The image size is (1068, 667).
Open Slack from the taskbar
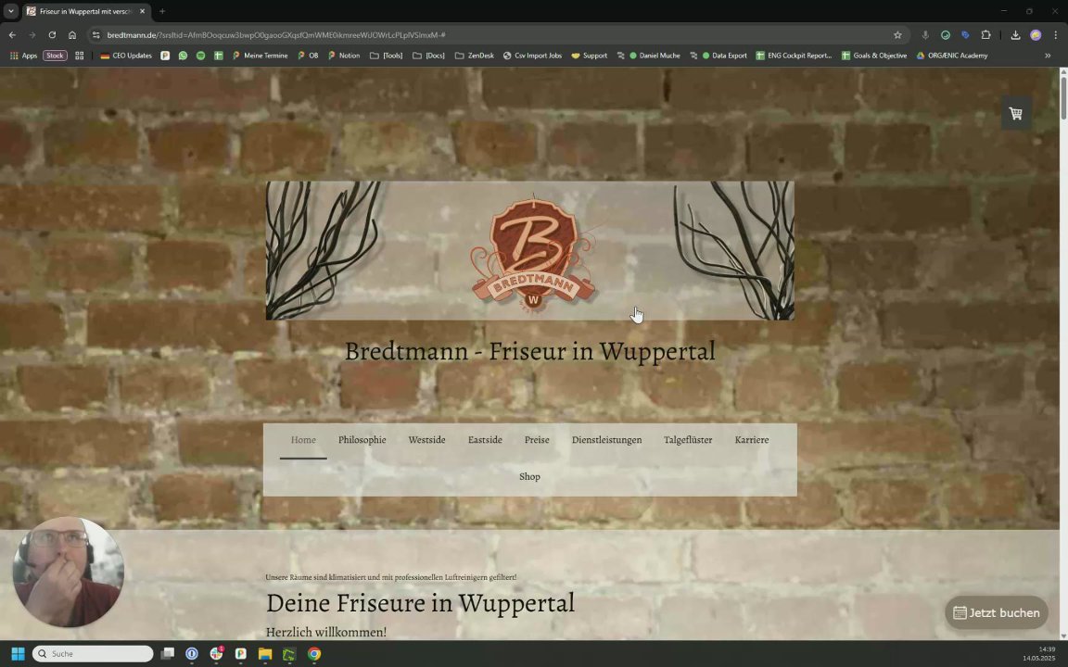[216, 653]
